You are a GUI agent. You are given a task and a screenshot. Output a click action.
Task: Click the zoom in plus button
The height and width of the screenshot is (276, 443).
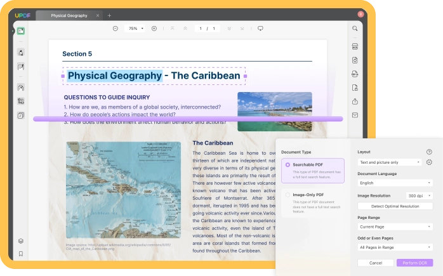(154, 29)
